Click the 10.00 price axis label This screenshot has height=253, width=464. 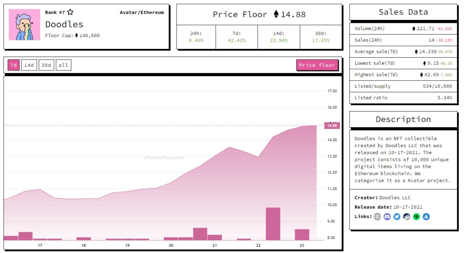click(x=332, y=205)
